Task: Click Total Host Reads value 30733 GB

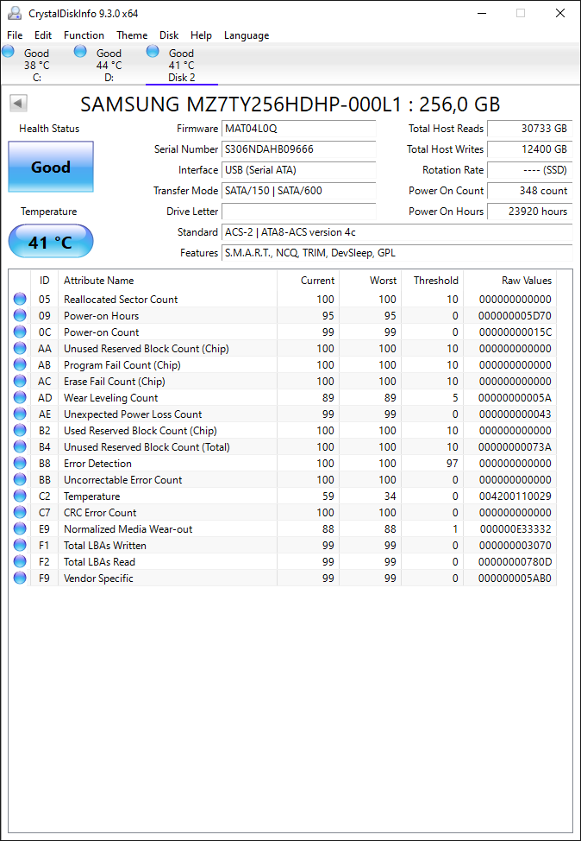Action: click(x=529, y=129)
